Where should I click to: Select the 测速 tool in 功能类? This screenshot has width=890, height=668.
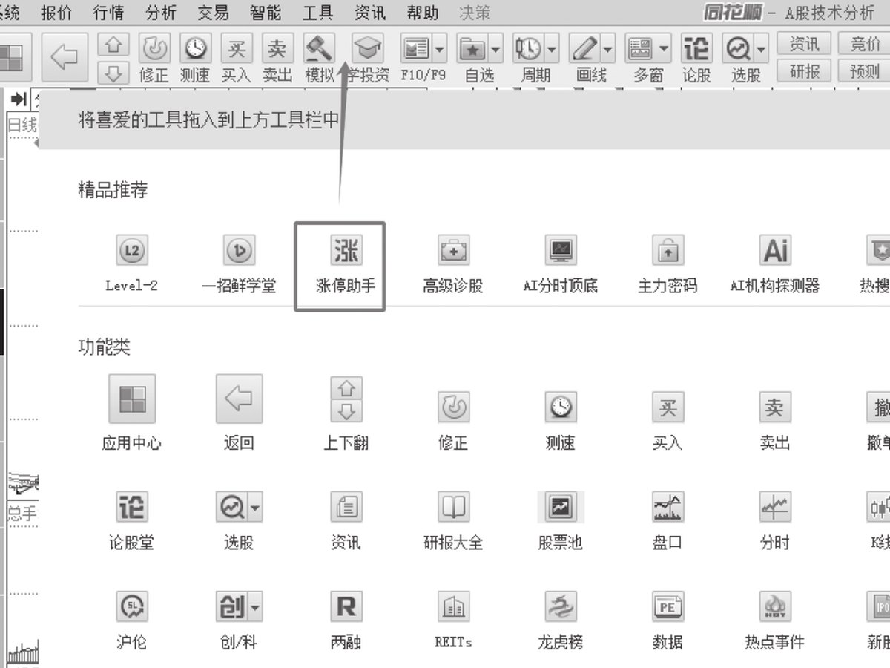pyautogui.click(x=560, y=407)
